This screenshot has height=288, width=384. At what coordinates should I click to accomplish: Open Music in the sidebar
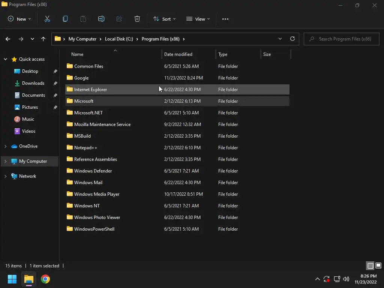(x=28, y=119)
